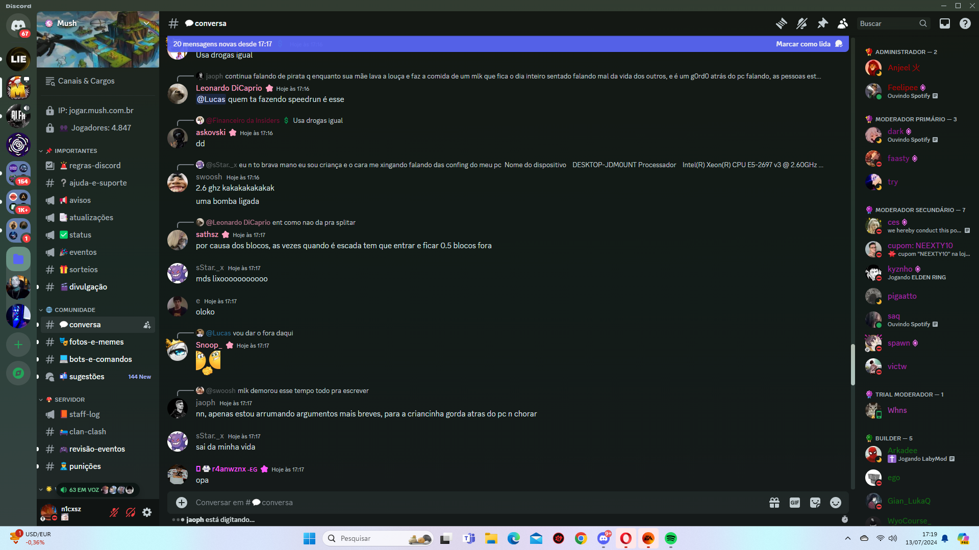979x550 pixels.
Task: Toggle headphone deafen in user panel
Action: (131, 512)
